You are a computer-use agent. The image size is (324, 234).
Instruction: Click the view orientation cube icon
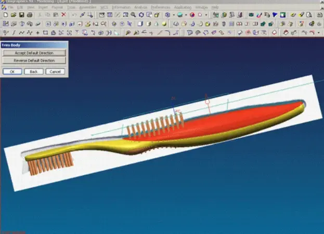click(167, 15)
